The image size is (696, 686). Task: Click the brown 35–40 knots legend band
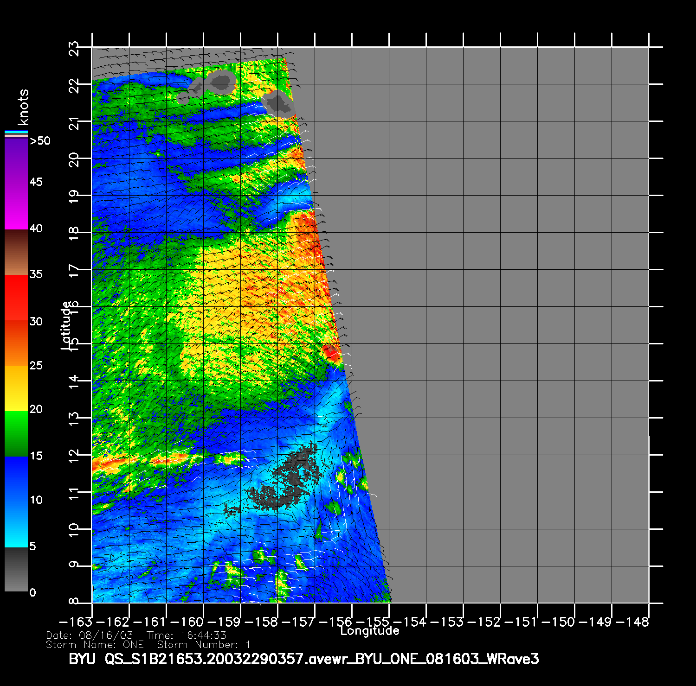[x=16, y=253]
